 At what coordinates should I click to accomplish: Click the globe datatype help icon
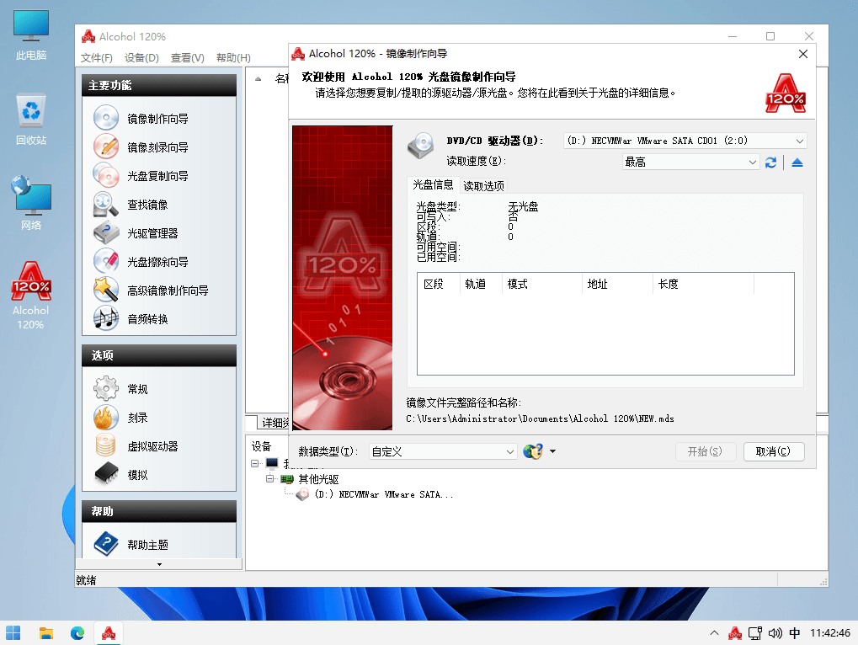click(x=532, y=451)
